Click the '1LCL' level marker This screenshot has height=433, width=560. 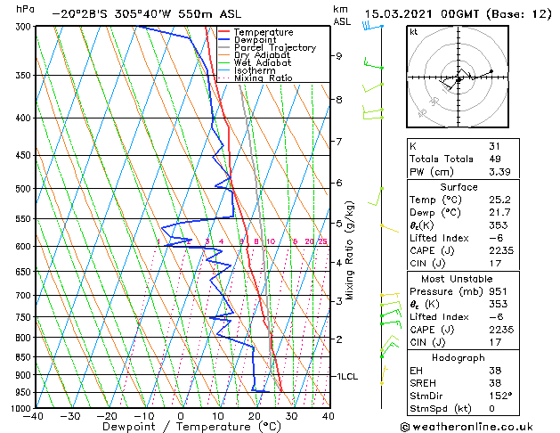[x=347, y=377]
